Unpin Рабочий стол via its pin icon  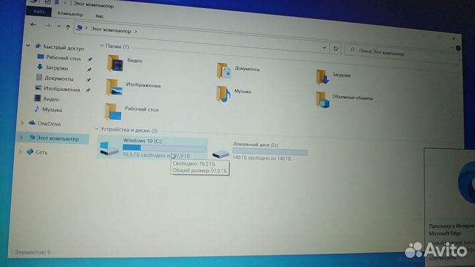90,59
